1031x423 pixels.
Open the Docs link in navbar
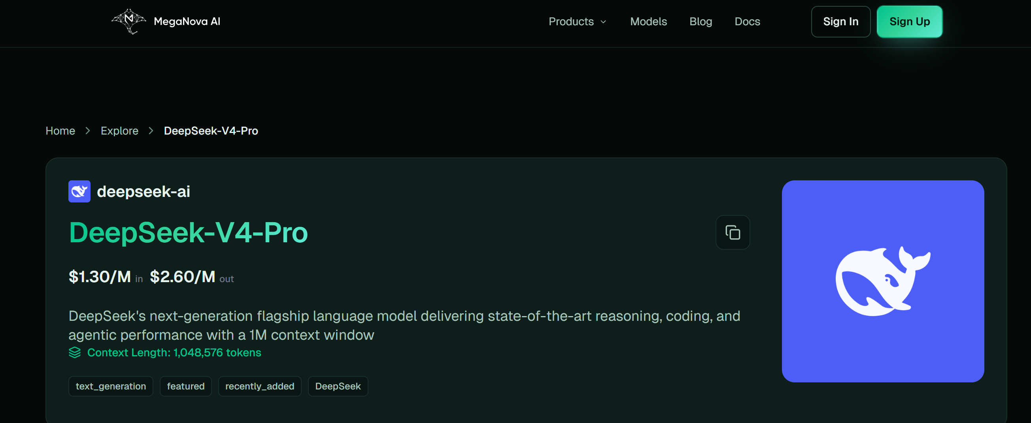coord(747,22)
